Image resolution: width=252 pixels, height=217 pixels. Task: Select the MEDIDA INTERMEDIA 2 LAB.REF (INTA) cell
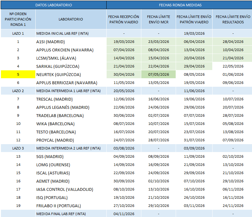tap(71, 148)
